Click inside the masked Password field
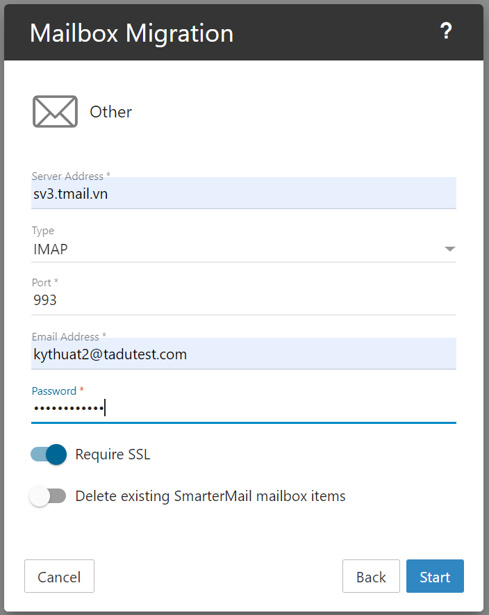Screen dimensions: 489x615 tap(243, 408)
